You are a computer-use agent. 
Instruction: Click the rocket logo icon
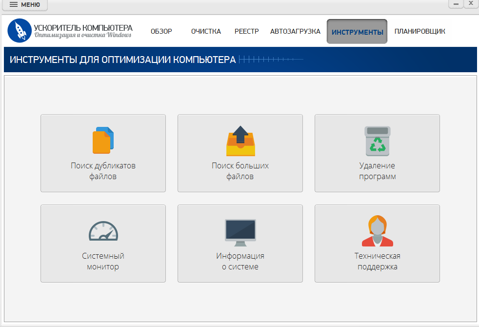[x=20, y=31]
